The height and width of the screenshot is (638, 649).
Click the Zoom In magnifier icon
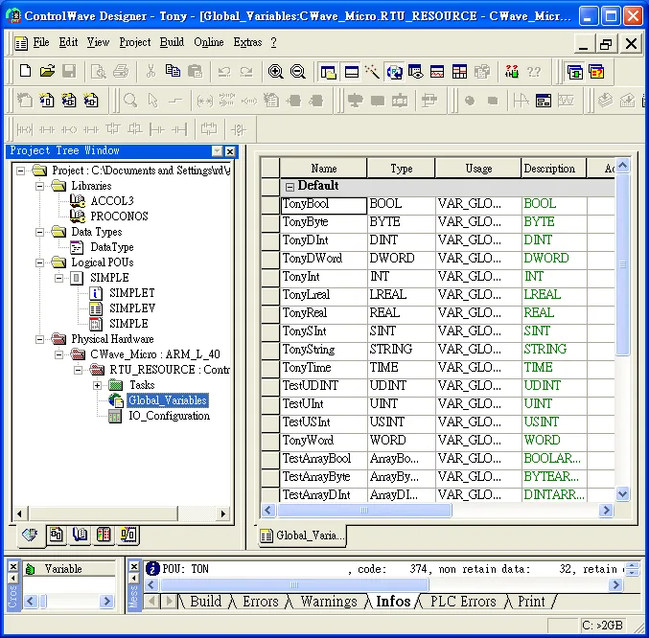click(x=275, y=72)
